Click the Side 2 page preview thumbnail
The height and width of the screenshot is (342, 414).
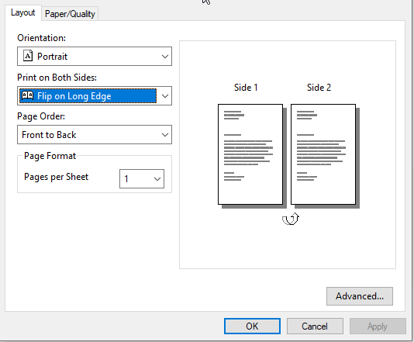323,154
